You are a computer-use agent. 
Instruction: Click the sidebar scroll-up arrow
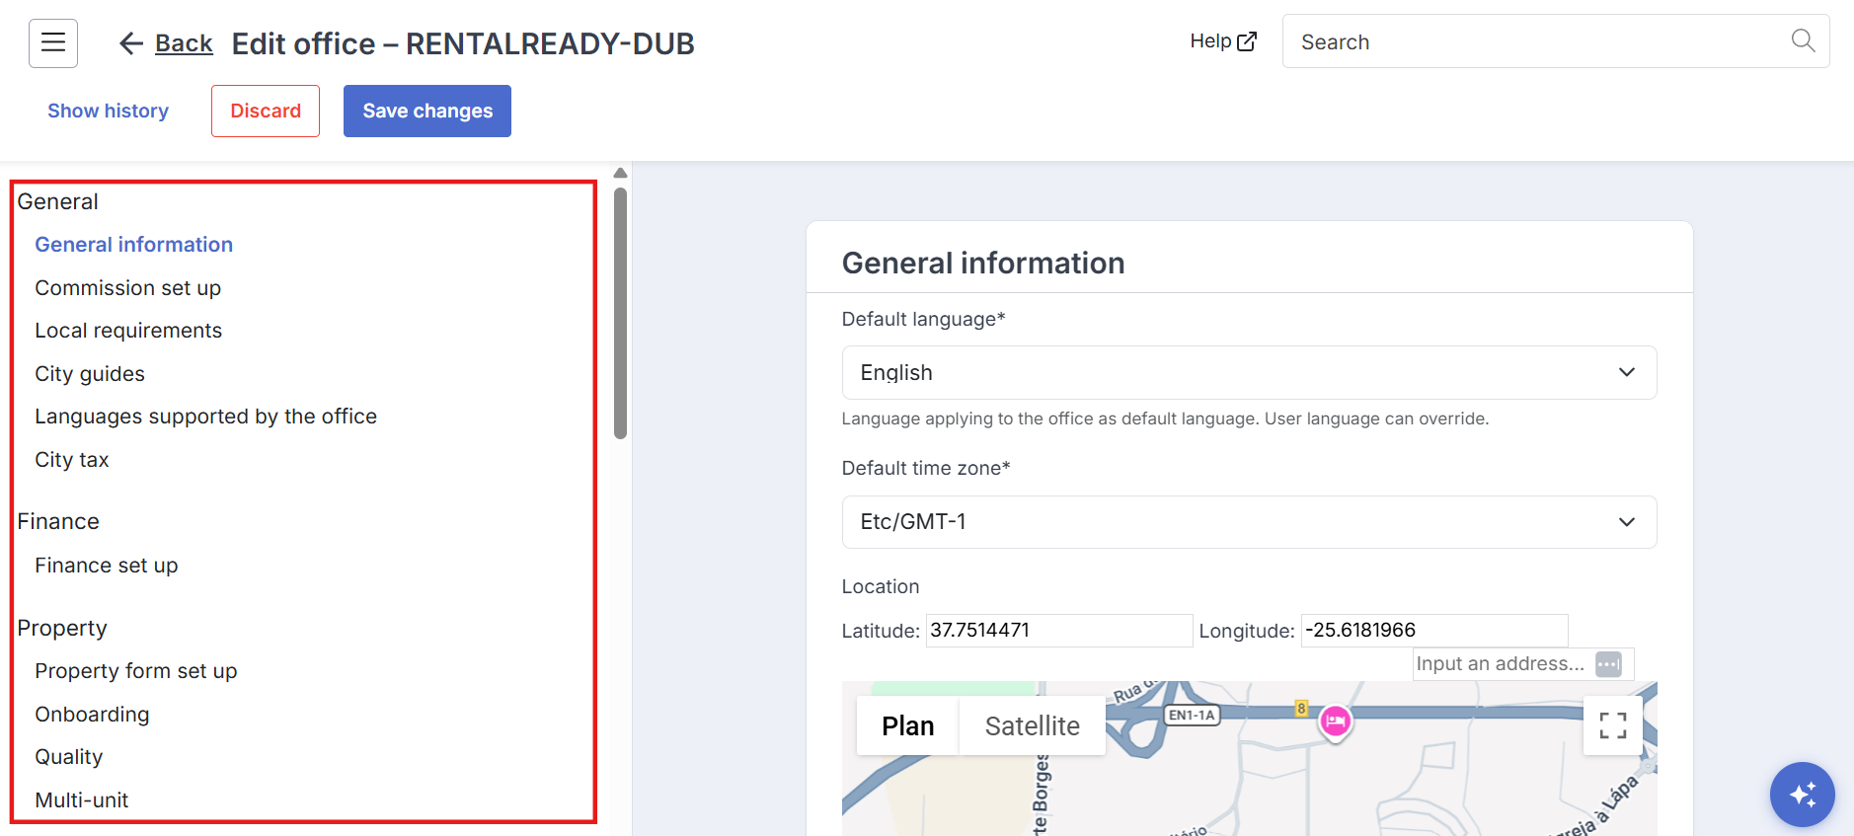coord(620,173)
